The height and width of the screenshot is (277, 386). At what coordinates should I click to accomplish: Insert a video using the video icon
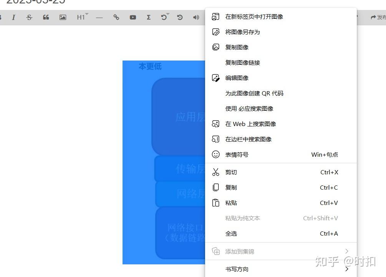coord(133,17)
